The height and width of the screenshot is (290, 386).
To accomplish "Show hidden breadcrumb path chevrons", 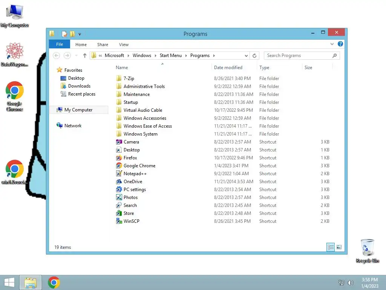I will [100, 56].
